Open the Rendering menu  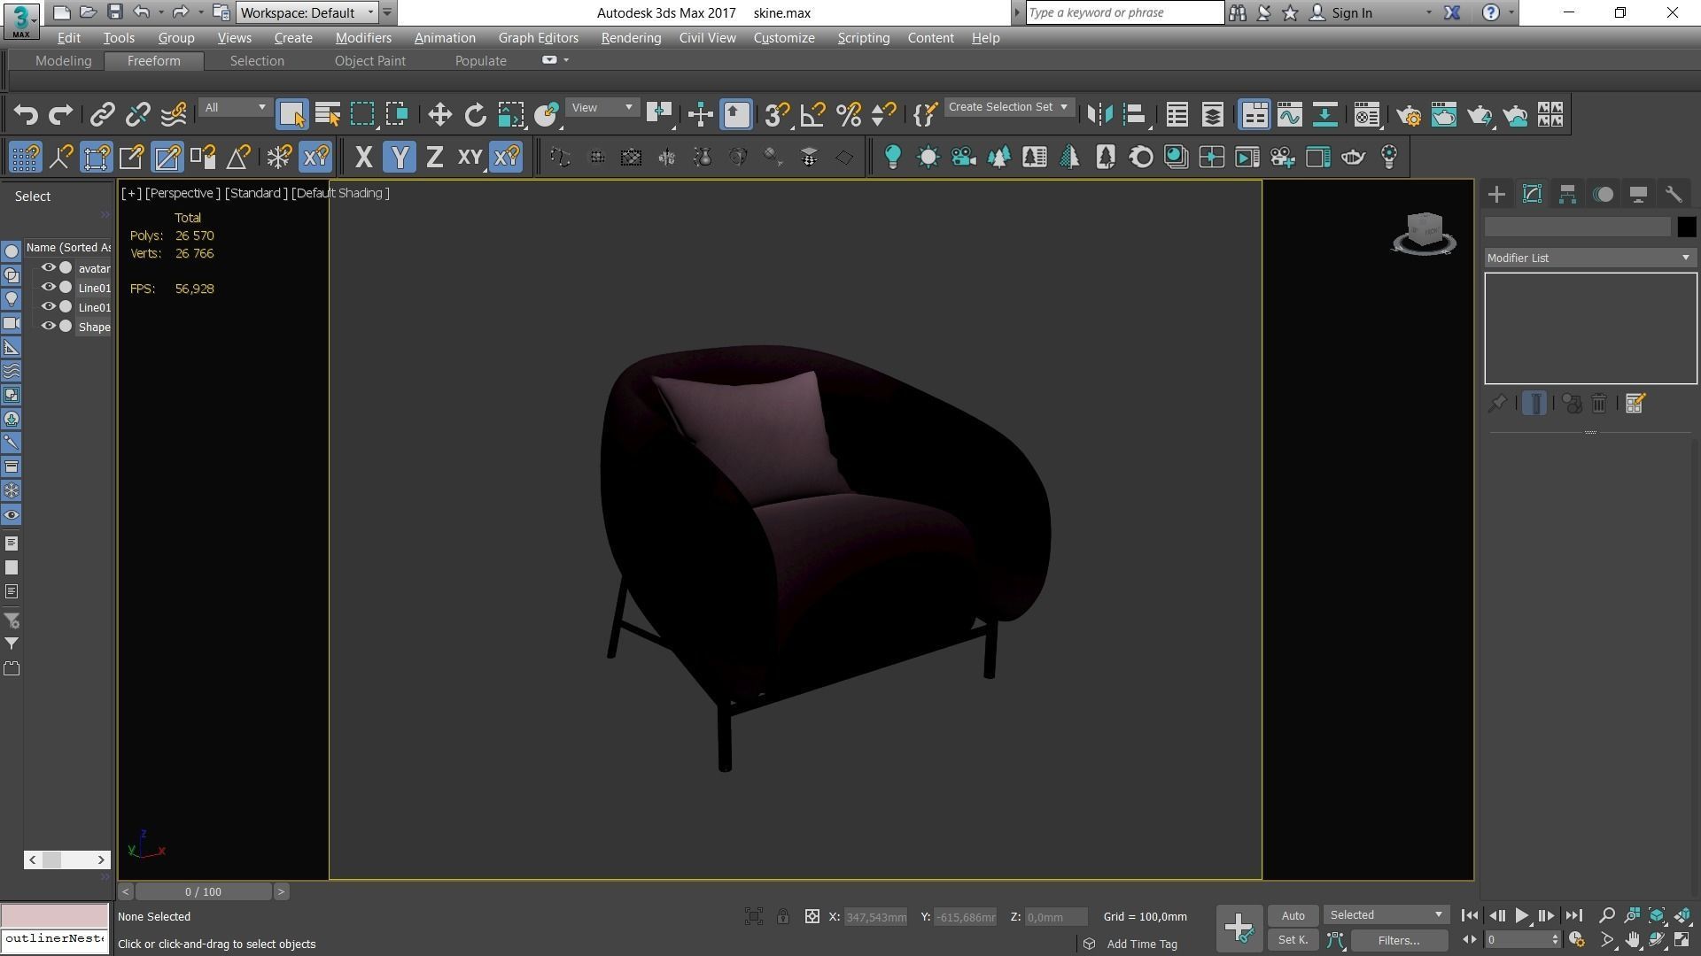(631, 38)
